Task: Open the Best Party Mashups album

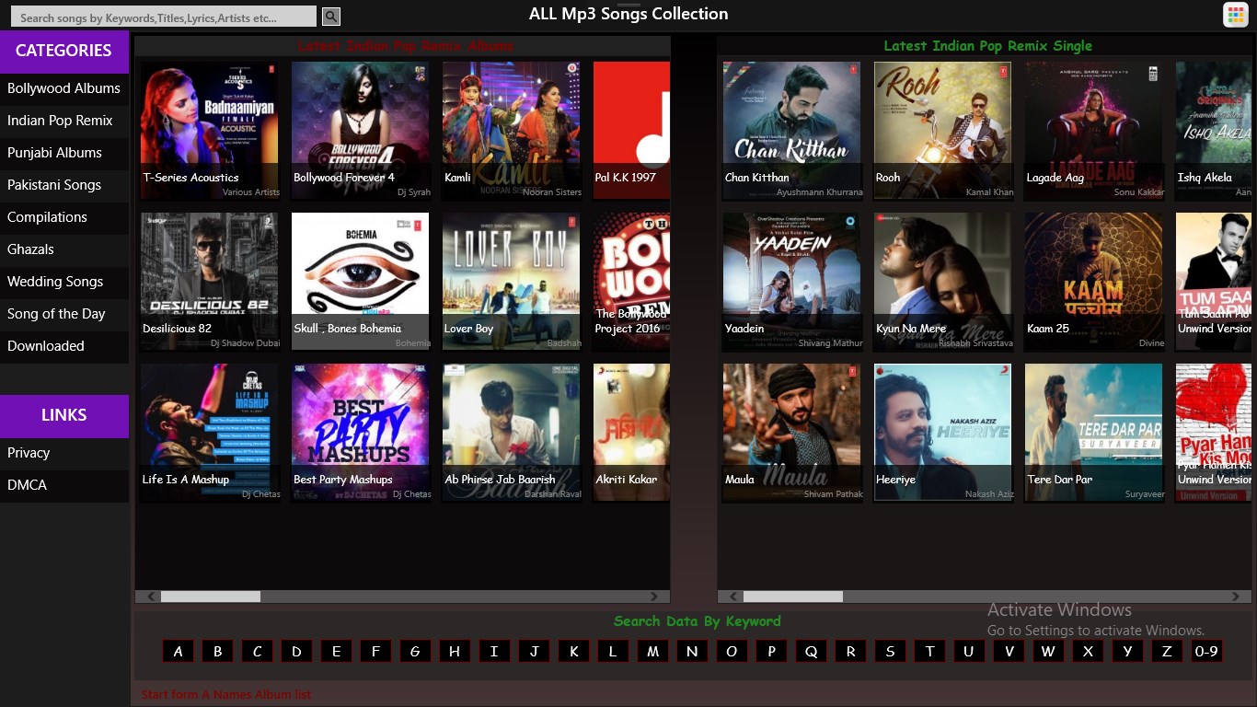Action: pyautogui.click(x=360, y=433)
